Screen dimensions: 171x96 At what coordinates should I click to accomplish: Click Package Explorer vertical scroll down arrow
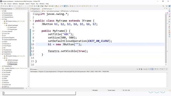pyautogui.click(x=28, y=86)
